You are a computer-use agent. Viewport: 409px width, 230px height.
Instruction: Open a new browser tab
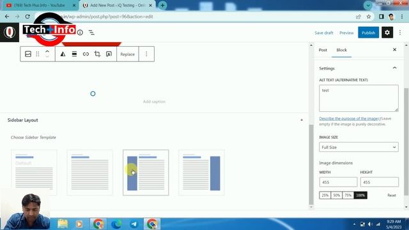point(162,5)
